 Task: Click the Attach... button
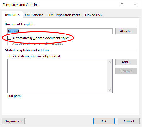[126, 31]
